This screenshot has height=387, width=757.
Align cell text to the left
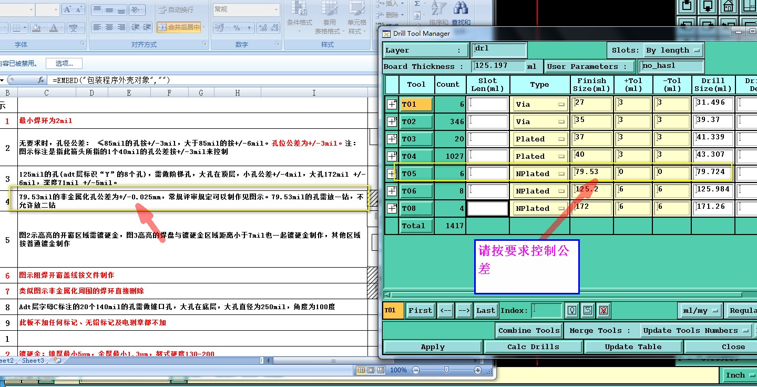click(x=97, y=27)
